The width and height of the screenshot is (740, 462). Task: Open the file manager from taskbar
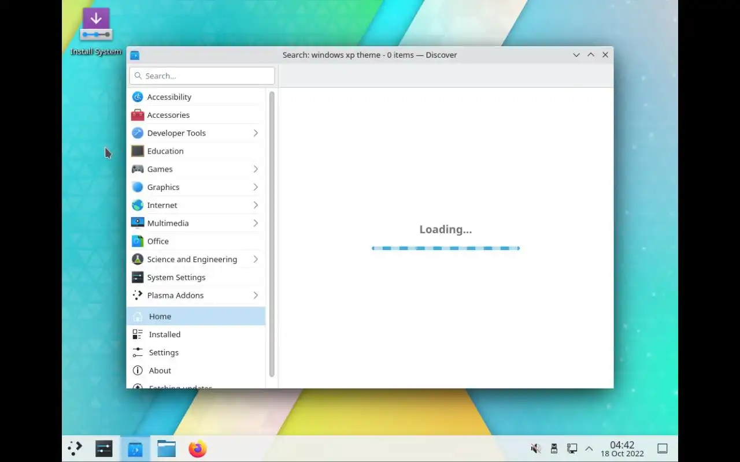click(x=166, y=449)
